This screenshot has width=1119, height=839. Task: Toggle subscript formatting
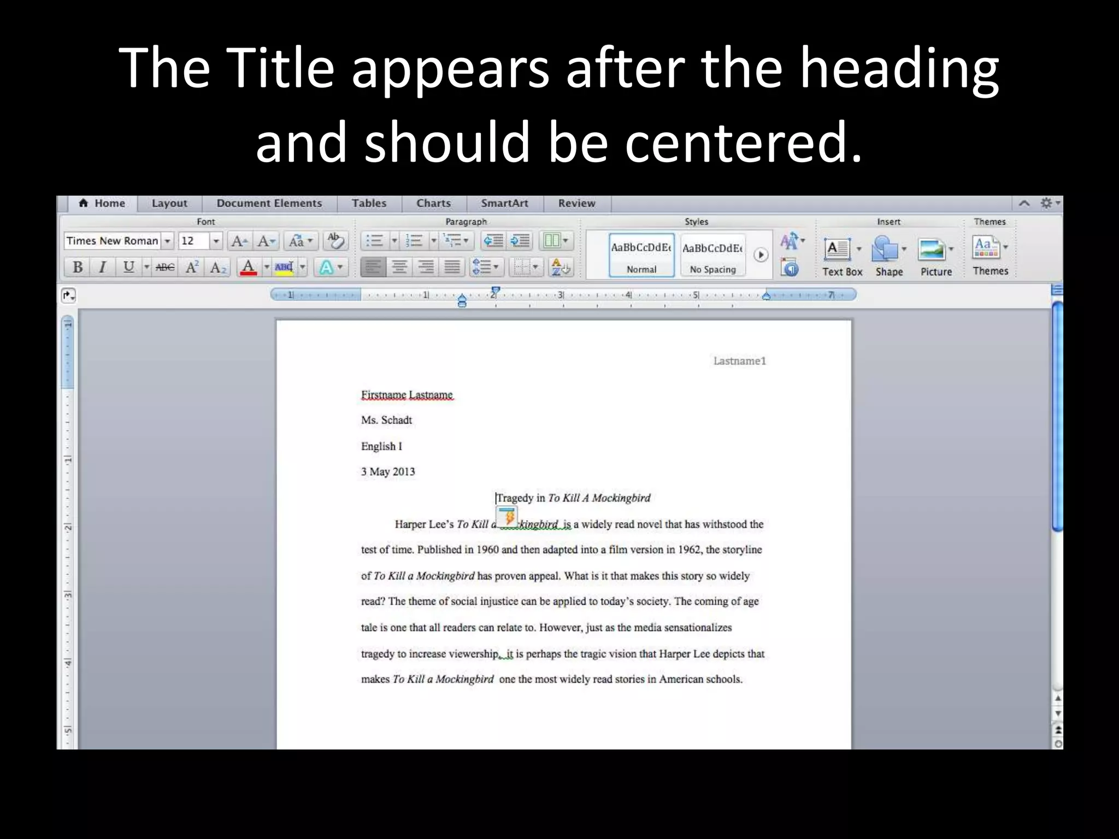coord(217,267)
